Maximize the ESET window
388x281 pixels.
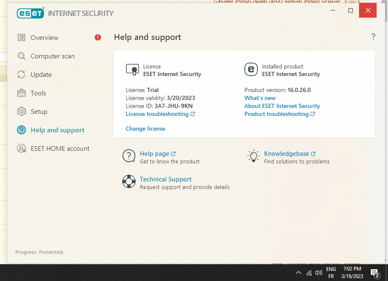coord(350,11)
